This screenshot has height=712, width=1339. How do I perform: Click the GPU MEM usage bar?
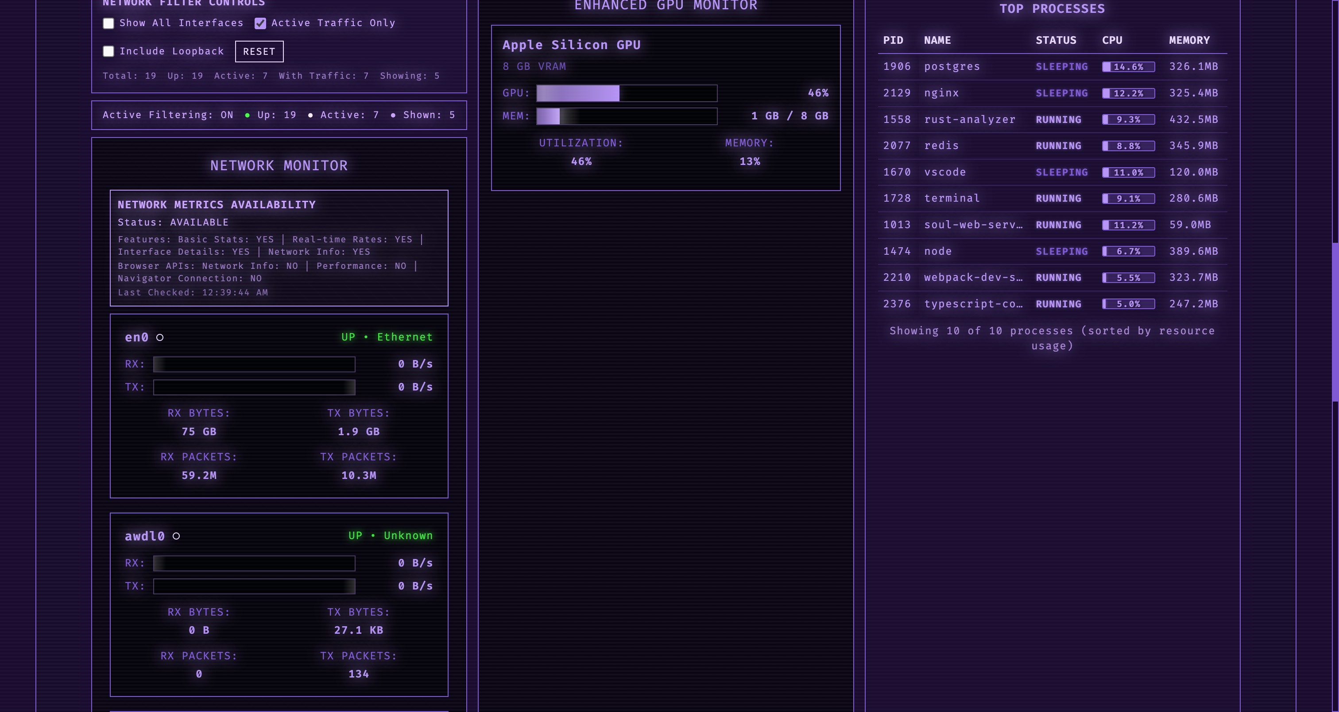point(627,116)
